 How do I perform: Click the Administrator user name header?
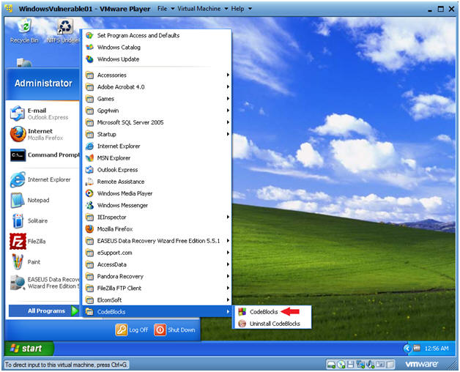(x=43, y=83)
